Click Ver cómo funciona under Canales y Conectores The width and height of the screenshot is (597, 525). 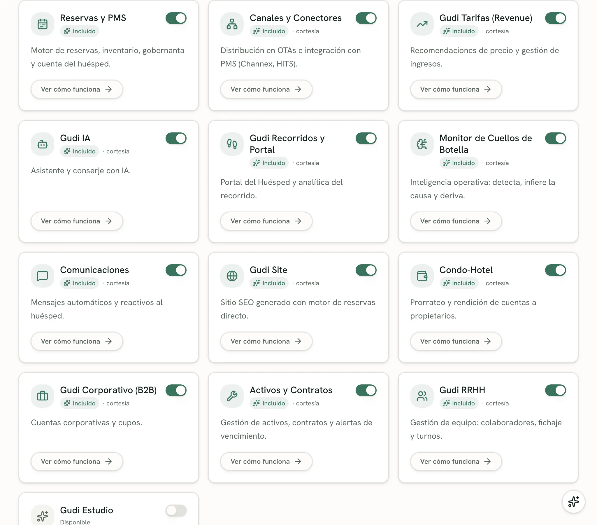(266, 89)
